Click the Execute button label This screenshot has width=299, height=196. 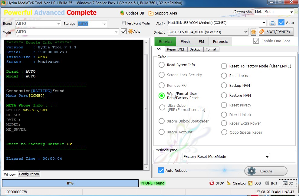[x=266, y=171]
